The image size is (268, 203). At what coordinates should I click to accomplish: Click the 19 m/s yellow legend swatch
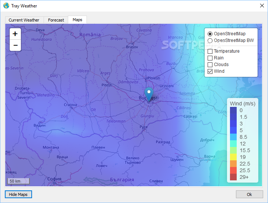tap(233, 157)
